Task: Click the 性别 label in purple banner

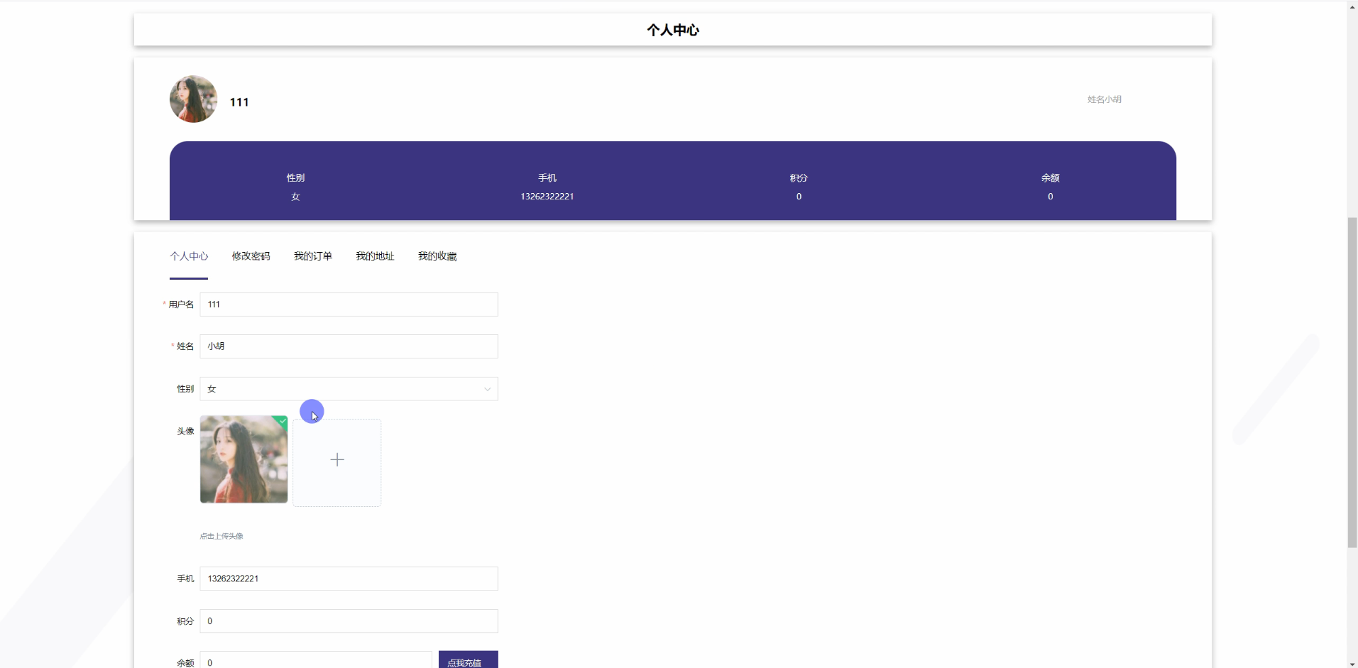Action: (x=295, y=178)
